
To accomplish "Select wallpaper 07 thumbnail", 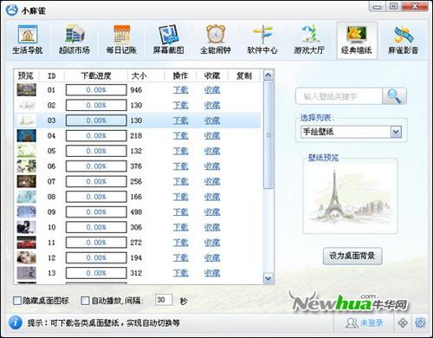I will (27, 181).
